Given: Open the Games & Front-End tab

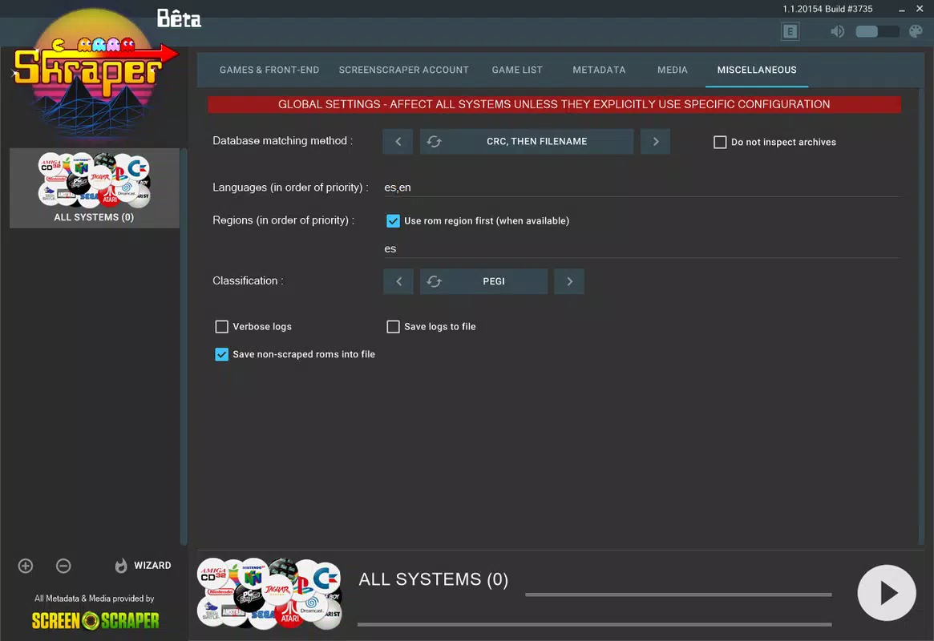Looking at the screenshot, I should 269,71.
